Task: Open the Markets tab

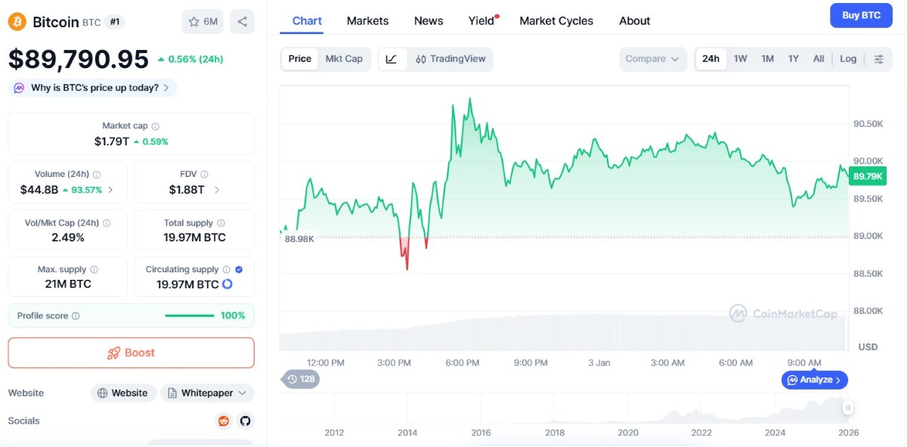Action: (367, 20)
